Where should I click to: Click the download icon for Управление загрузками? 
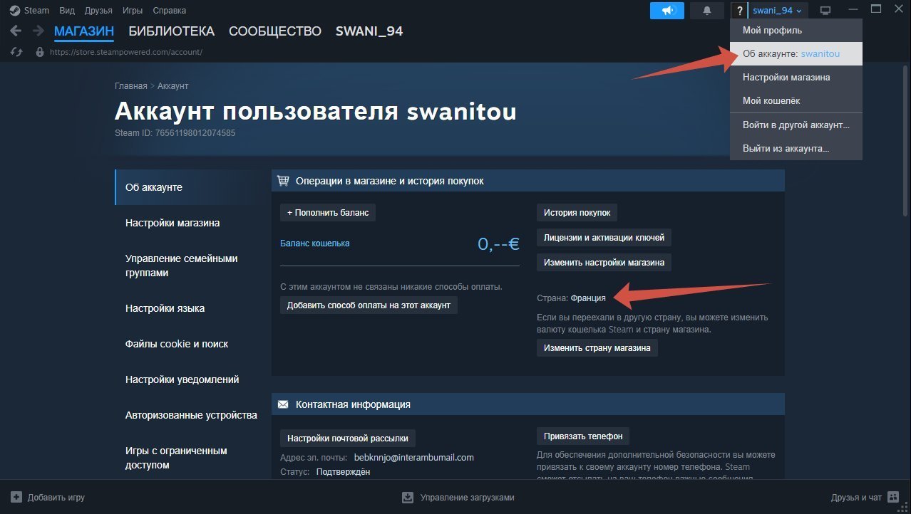[x=408, y=498]
